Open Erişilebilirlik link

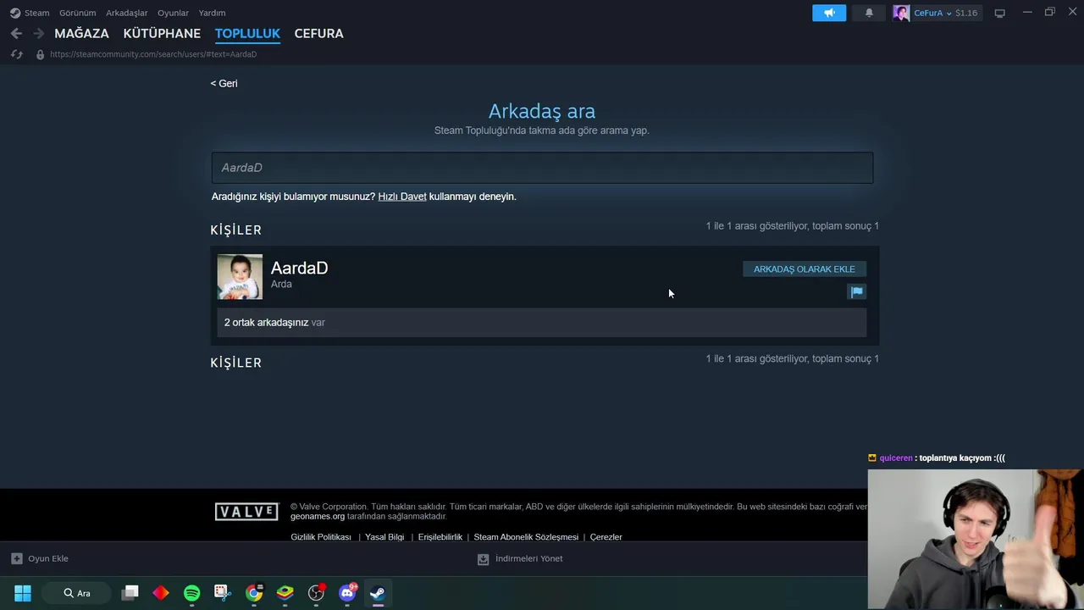(440, 537)
